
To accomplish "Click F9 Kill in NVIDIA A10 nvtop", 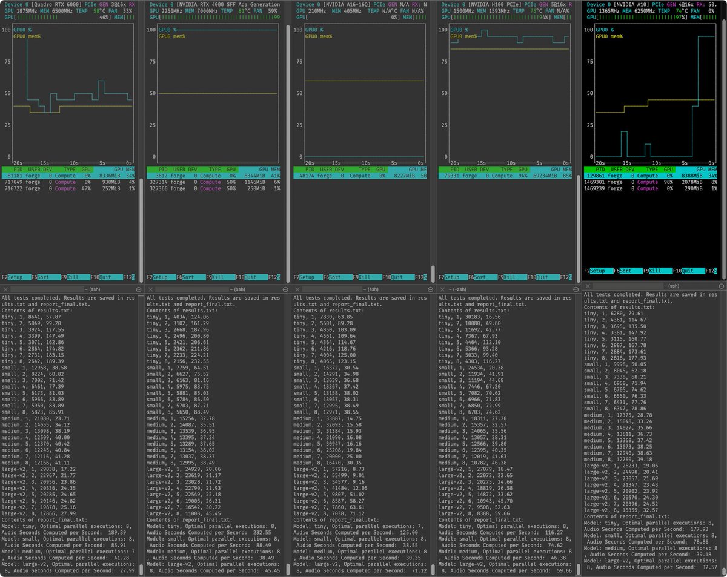I will coord(658,271).
